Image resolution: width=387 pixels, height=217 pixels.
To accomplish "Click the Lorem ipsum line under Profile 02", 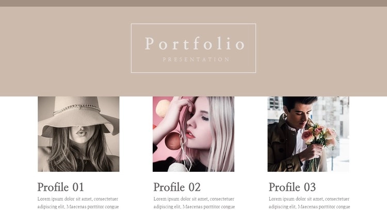I will click(194, 199).
